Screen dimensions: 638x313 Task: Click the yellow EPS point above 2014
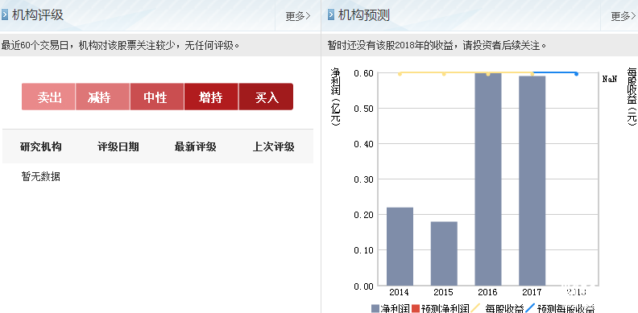click(x=400, y=74)
